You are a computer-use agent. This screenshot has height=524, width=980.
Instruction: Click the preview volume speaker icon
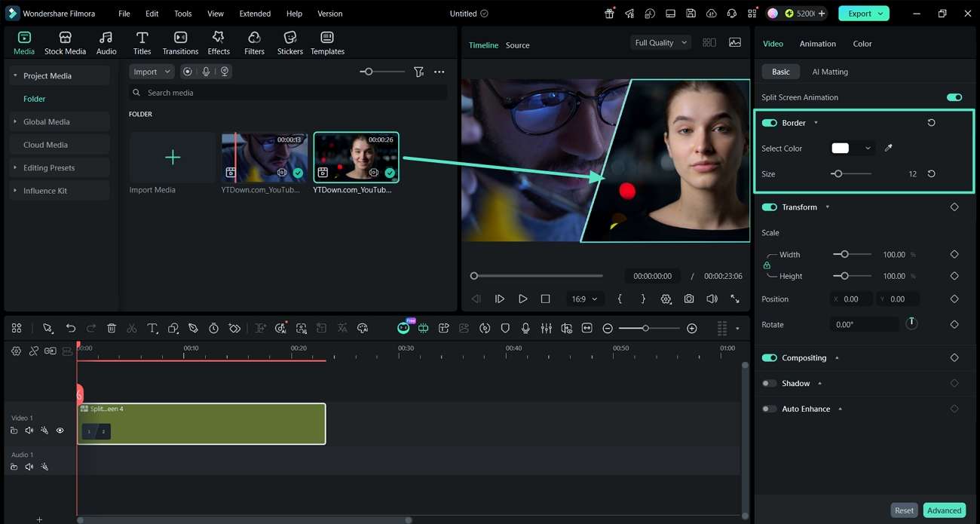(712, 299)
